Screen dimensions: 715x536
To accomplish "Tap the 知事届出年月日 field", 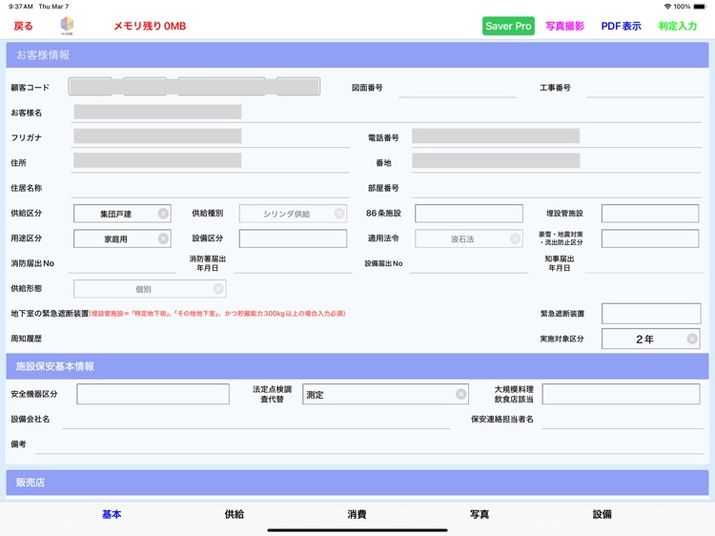I will point(645,263).
